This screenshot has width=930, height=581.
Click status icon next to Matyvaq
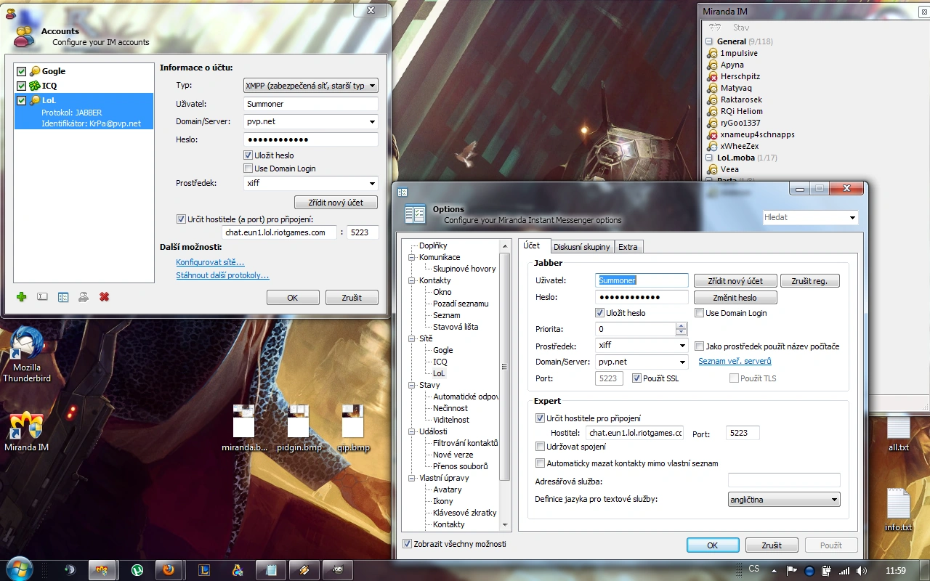(713, 88)
